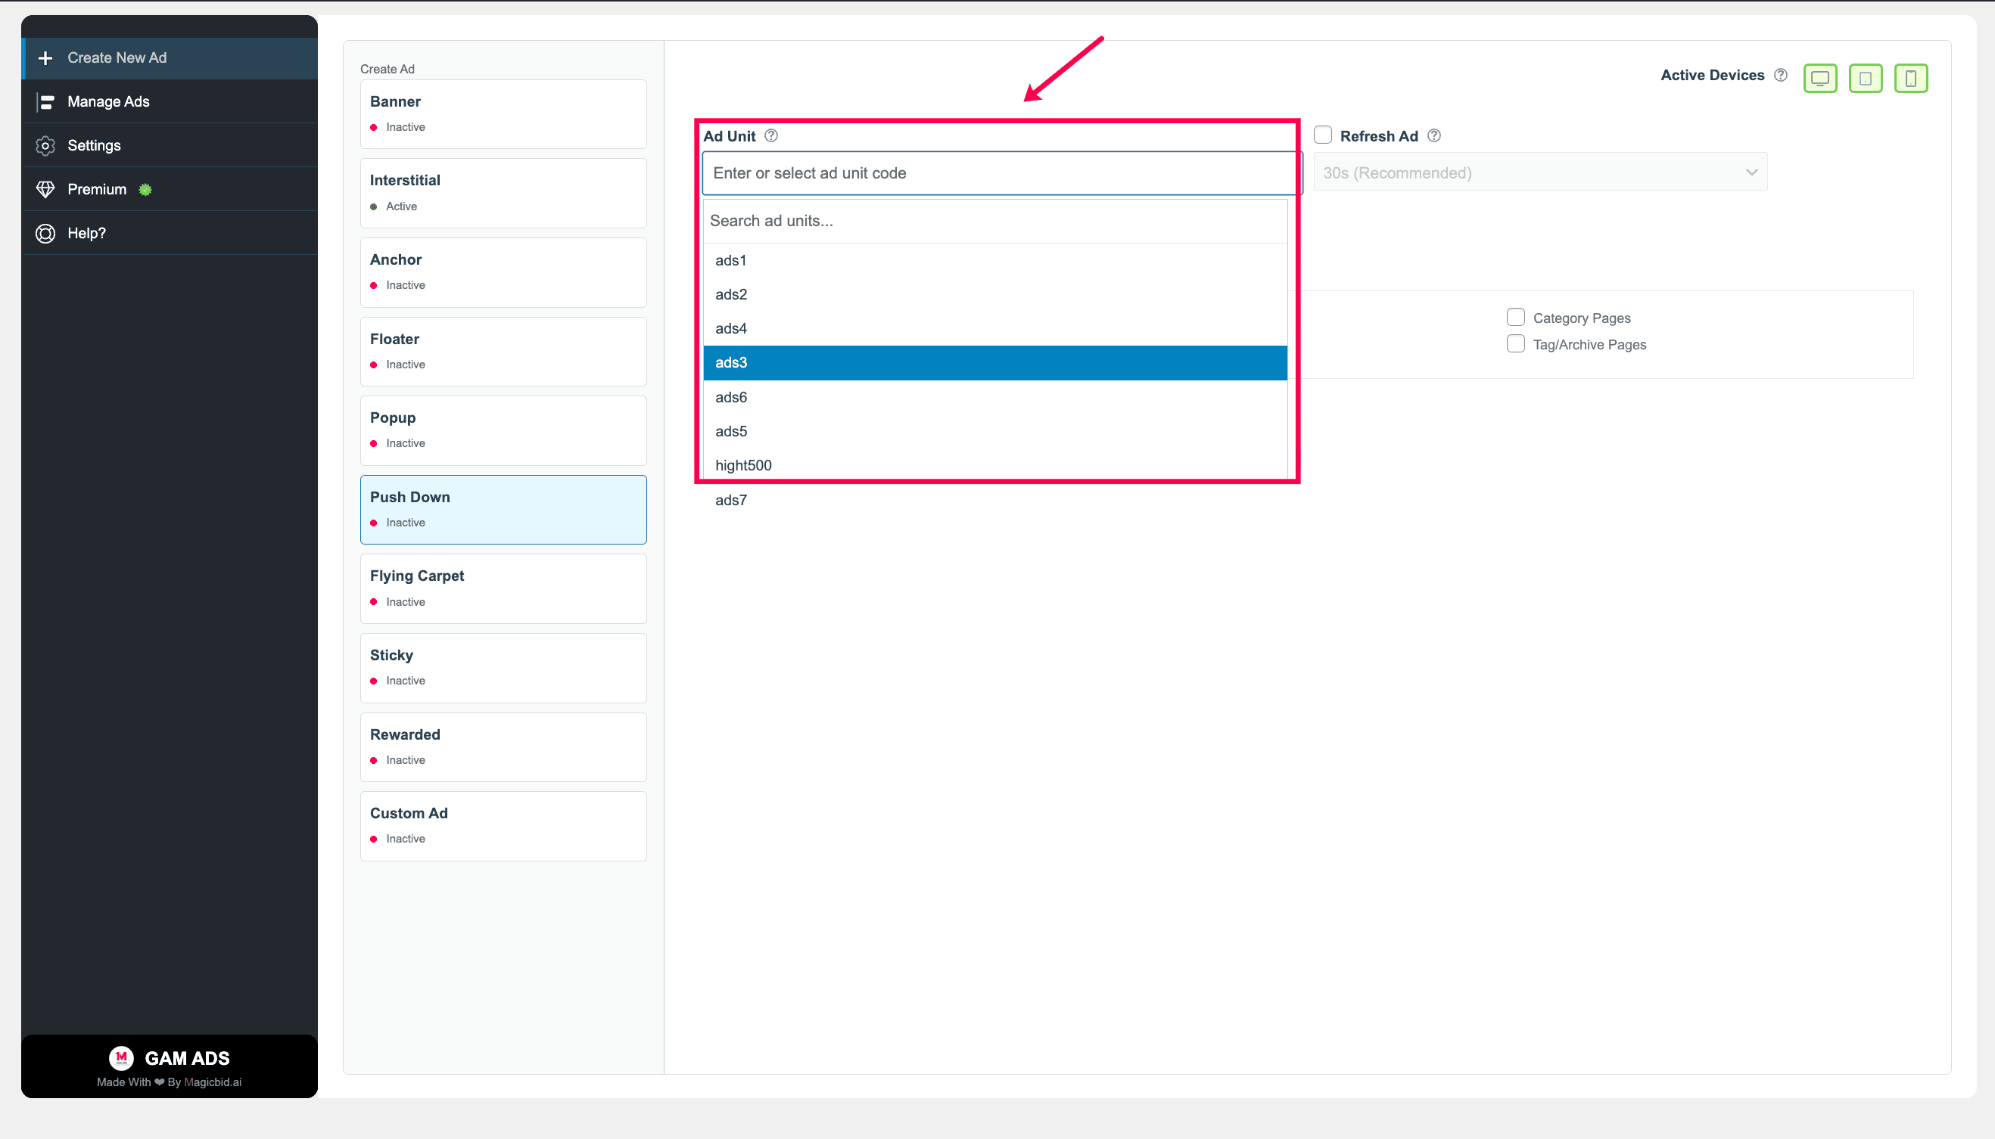
Task: Toggle the desktop device icon
Action: 1819,78
